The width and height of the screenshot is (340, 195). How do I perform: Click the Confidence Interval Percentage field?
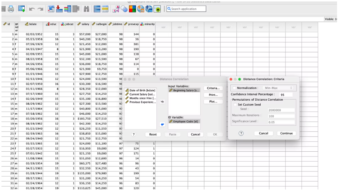pos(286,95)
